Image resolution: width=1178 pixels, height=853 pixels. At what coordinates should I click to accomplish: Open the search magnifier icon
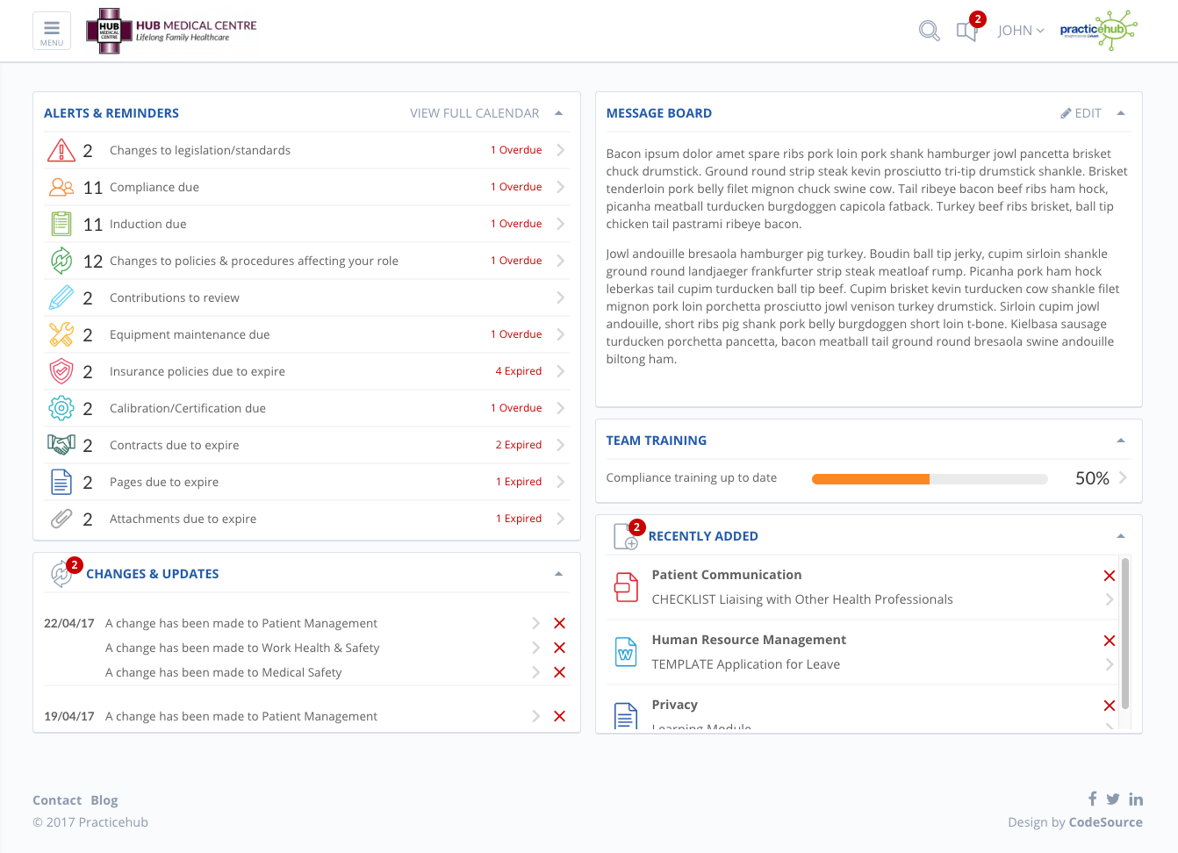coord(929,32)
